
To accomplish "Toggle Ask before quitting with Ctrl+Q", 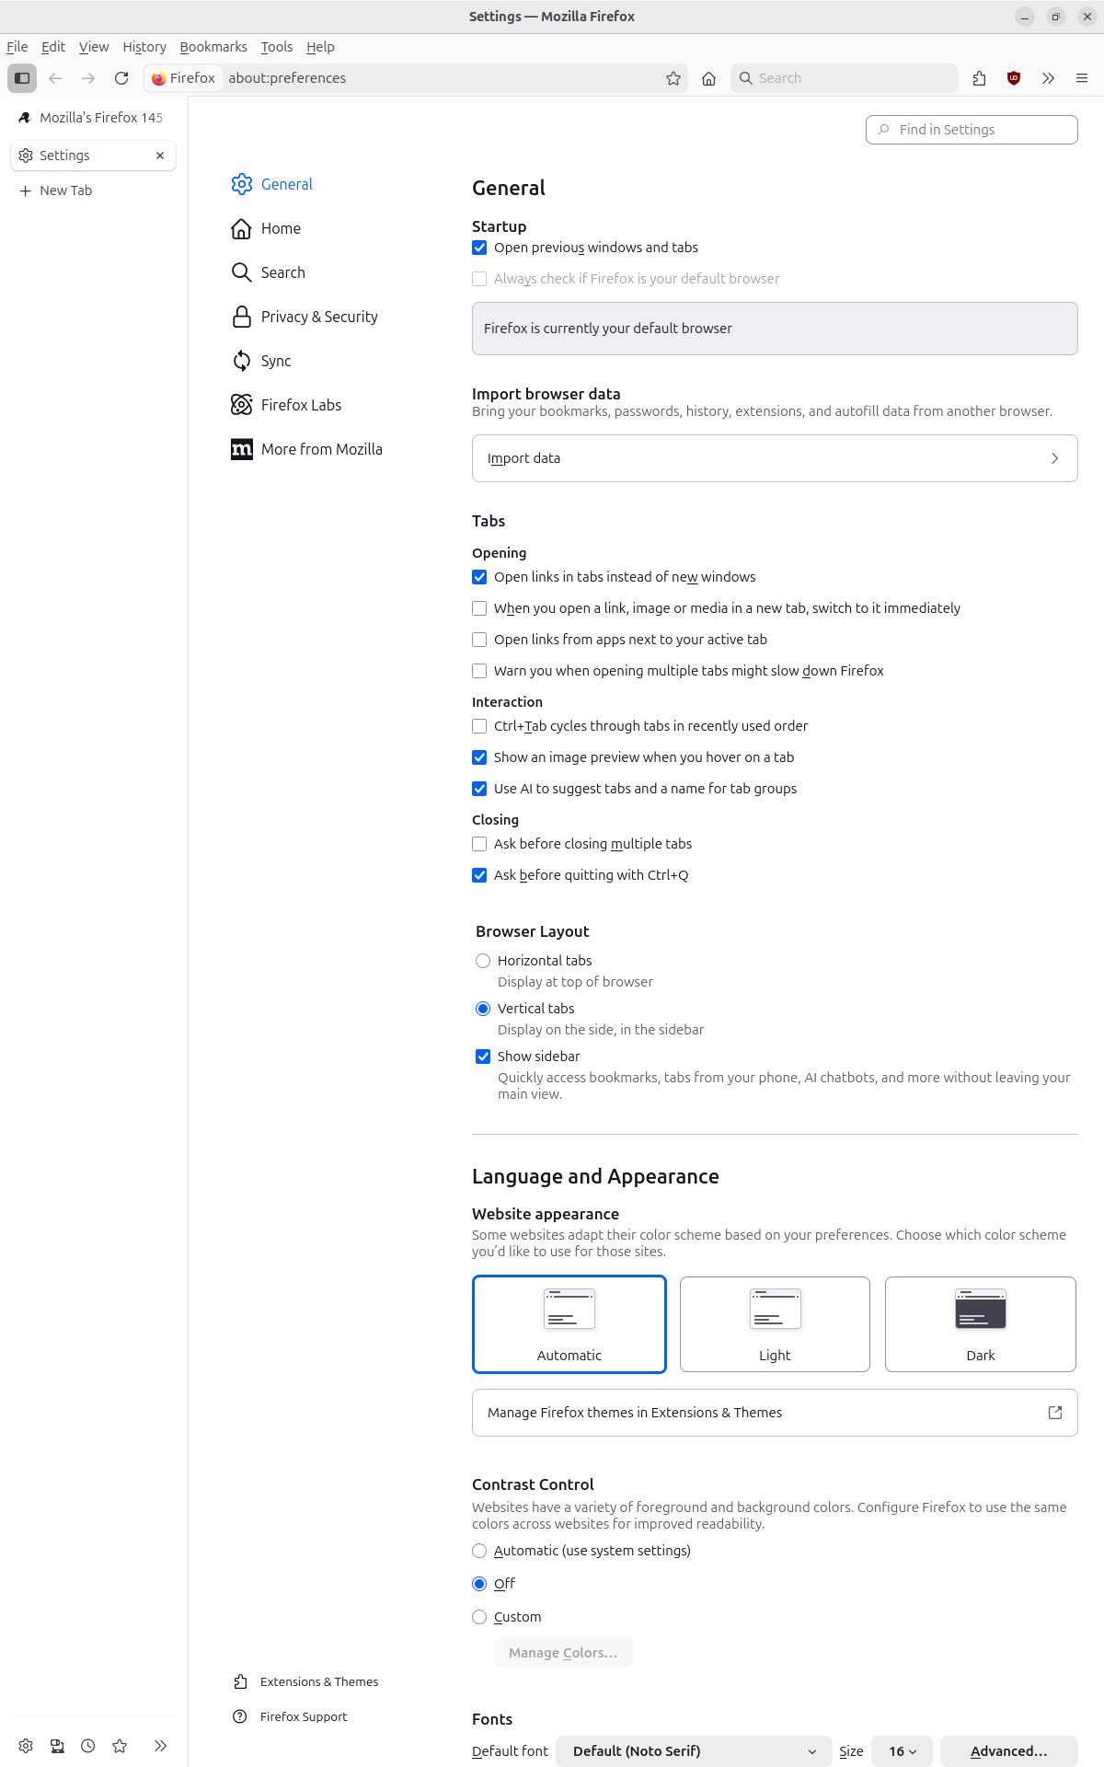I will point(479,875).
